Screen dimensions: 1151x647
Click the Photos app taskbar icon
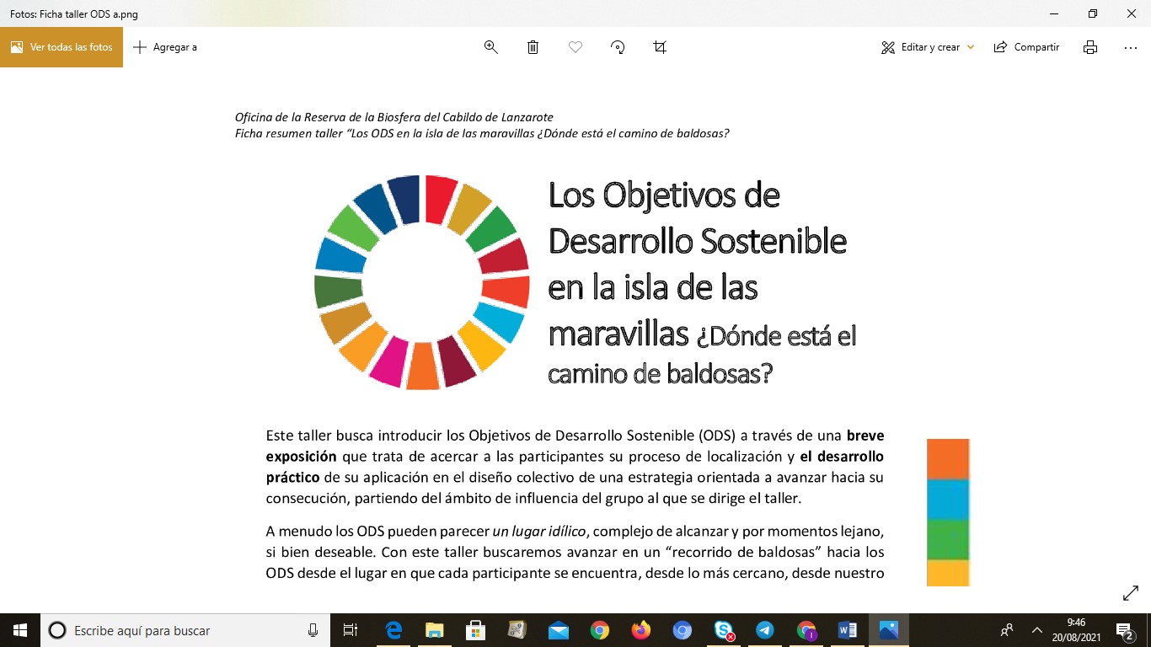pyautogui.click(x=889, y=630)
